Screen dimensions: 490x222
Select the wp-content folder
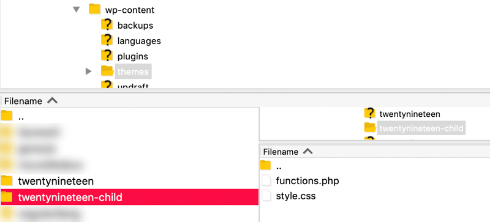pos(130,10)
